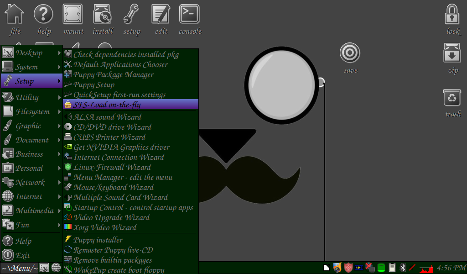Click the battery power tray icon

pos(359,268)
